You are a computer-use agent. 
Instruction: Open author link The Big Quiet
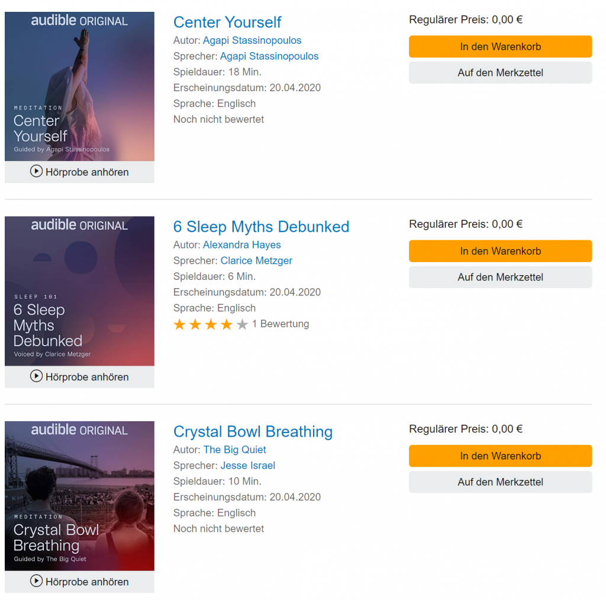pos(234,450)
